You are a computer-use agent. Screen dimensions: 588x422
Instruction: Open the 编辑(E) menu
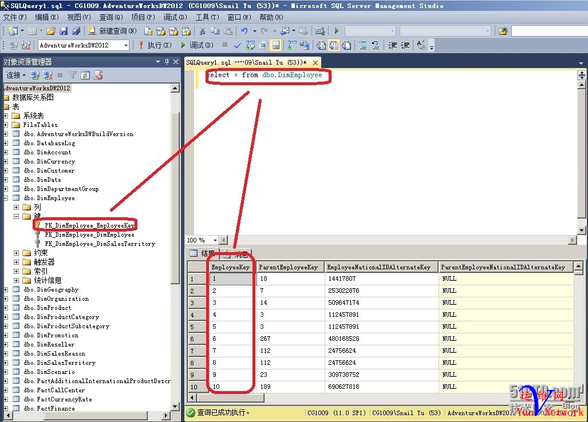coord(47,17)
